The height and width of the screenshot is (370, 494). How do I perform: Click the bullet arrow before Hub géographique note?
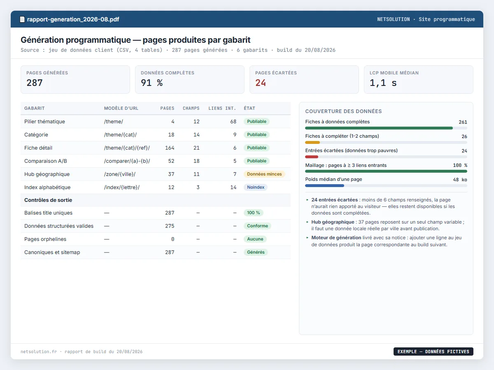pos(307,222)
